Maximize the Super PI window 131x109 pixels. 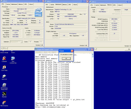click(x=89, y=50)
